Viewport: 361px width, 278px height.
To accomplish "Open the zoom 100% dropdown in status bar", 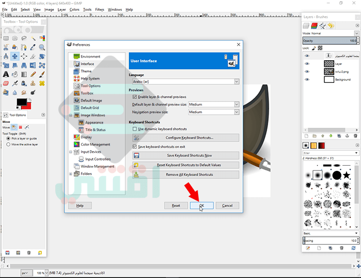I will [x=46, y=273].
